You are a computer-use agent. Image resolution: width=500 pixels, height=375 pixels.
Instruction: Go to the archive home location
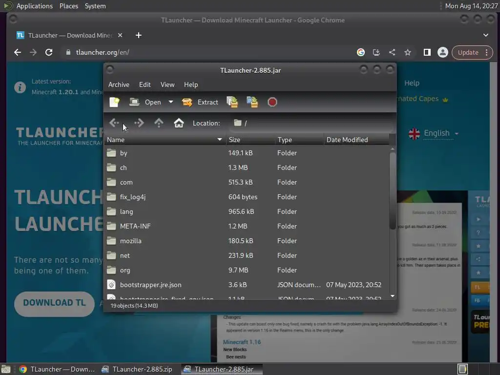(x=179, y=123)
